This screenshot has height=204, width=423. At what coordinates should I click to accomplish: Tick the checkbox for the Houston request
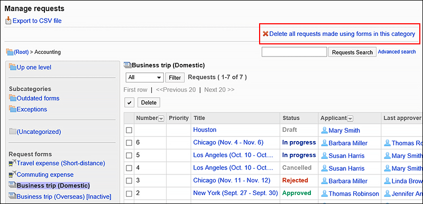[x=129, y=130]
